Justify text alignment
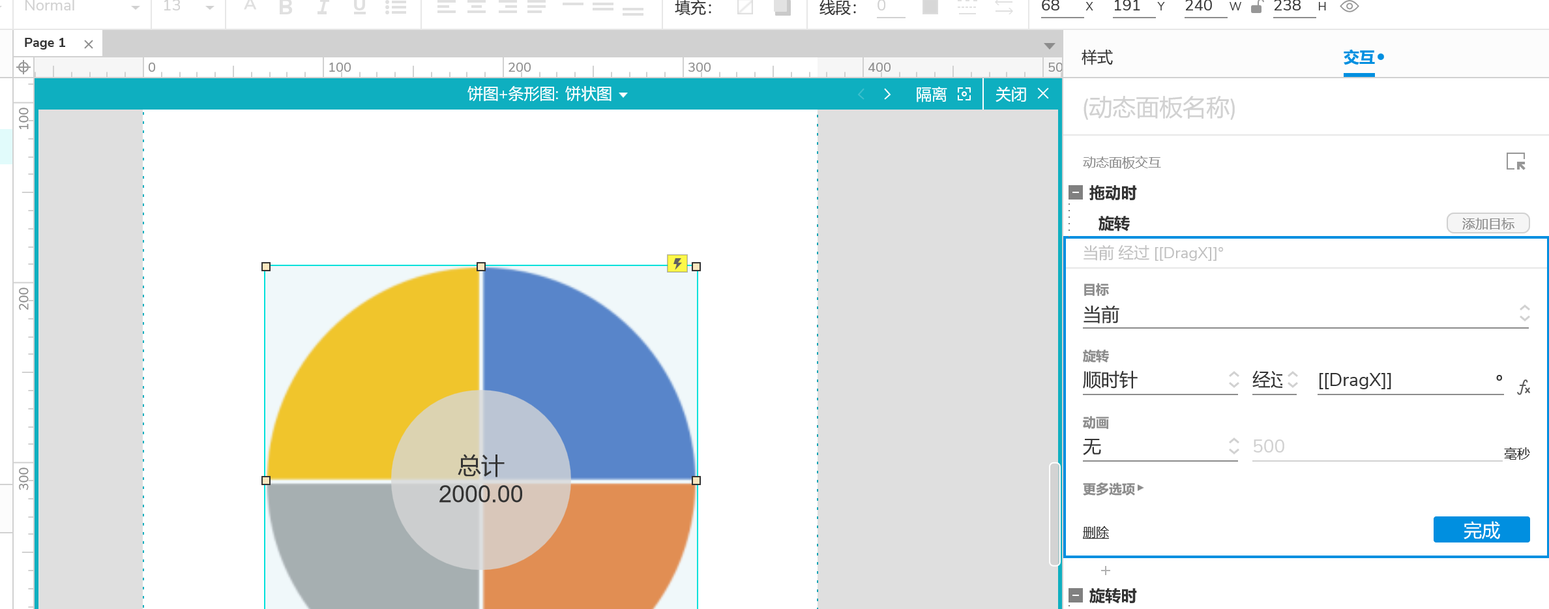This screenshot has height=609, width=1549. [537, 7]
